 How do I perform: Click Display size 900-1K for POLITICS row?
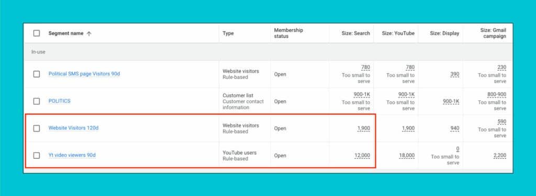451,101
